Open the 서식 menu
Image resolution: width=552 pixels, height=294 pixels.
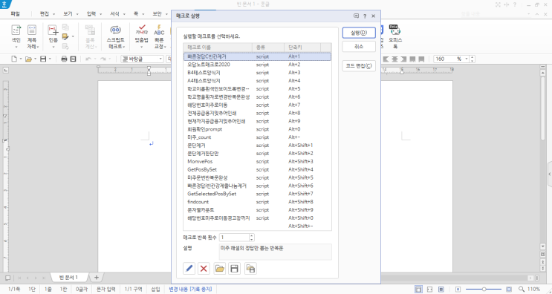tap(114, 14)
